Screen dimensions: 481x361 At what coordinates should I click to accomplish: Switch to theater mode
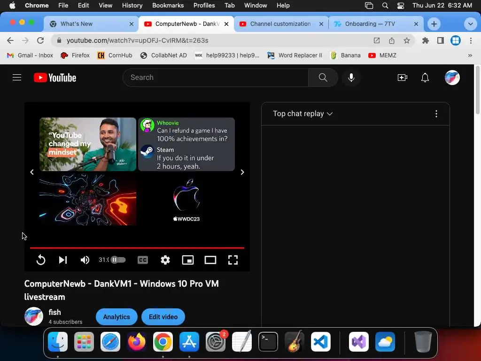pyautogui.click(x=210, y=260)
